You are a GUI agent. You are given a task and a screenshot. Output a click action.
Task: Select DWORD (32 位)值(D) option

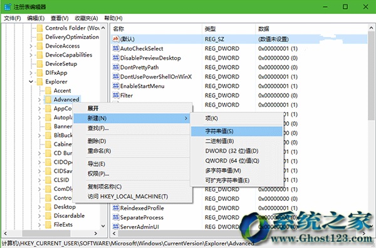pyautogui.click(x=232, y=151)
